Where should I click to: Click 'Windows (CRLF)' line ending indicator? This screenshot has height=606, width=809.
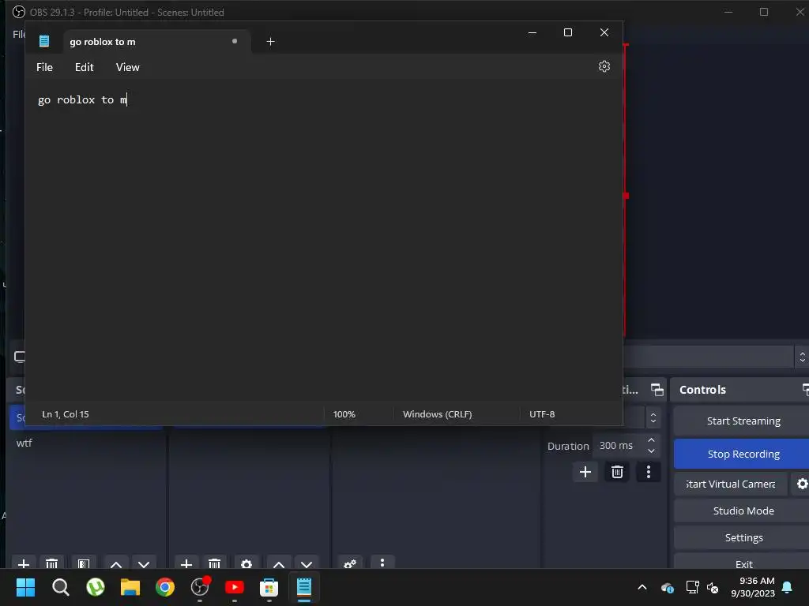tap(438, 414)
